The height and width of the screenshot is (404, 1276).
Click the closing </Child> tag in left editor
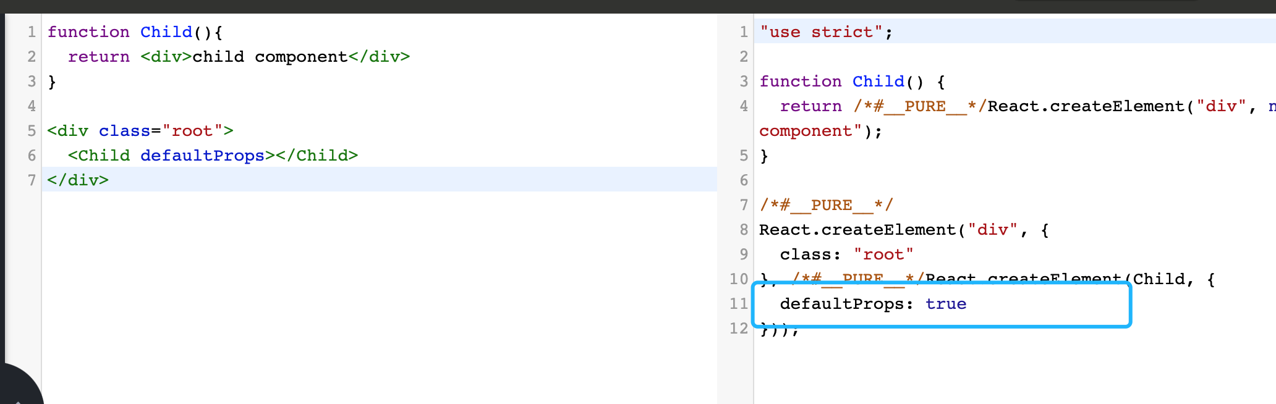coord(317,156)
